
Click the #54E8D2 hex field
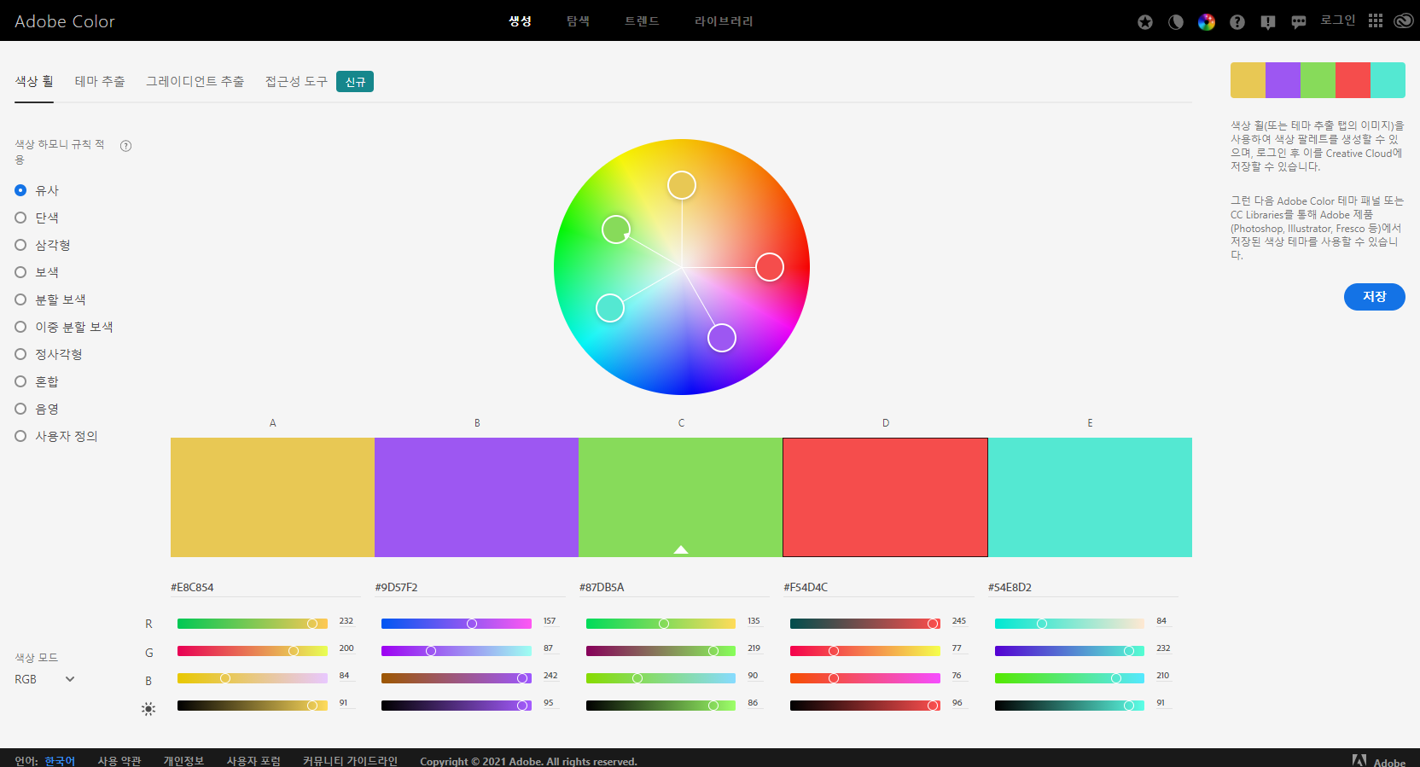[1083, 587]
